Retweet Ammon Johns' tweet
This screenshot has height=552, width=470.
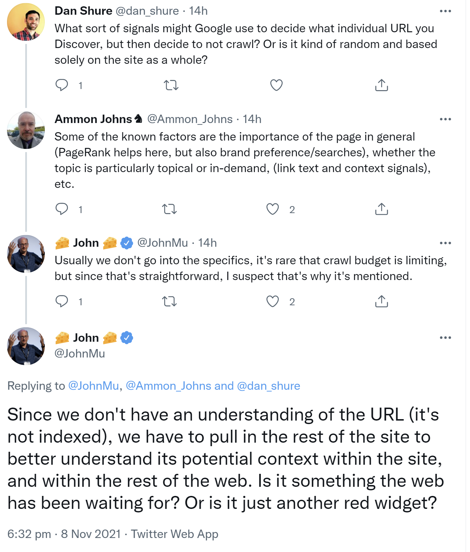(x=169, y=209)
